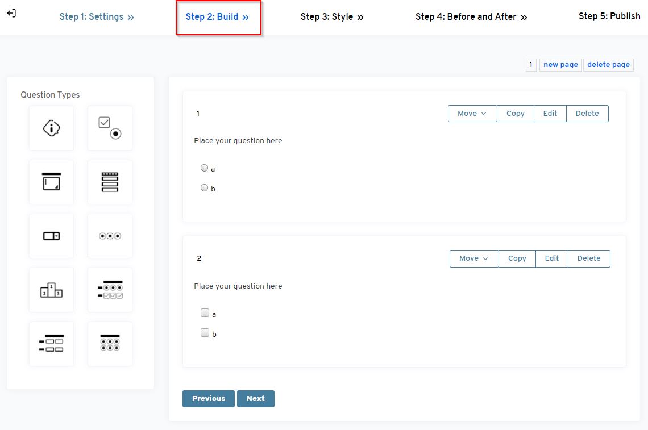
Task: Choose the stacked multiple text fields question type
Action: click(110, 182)
